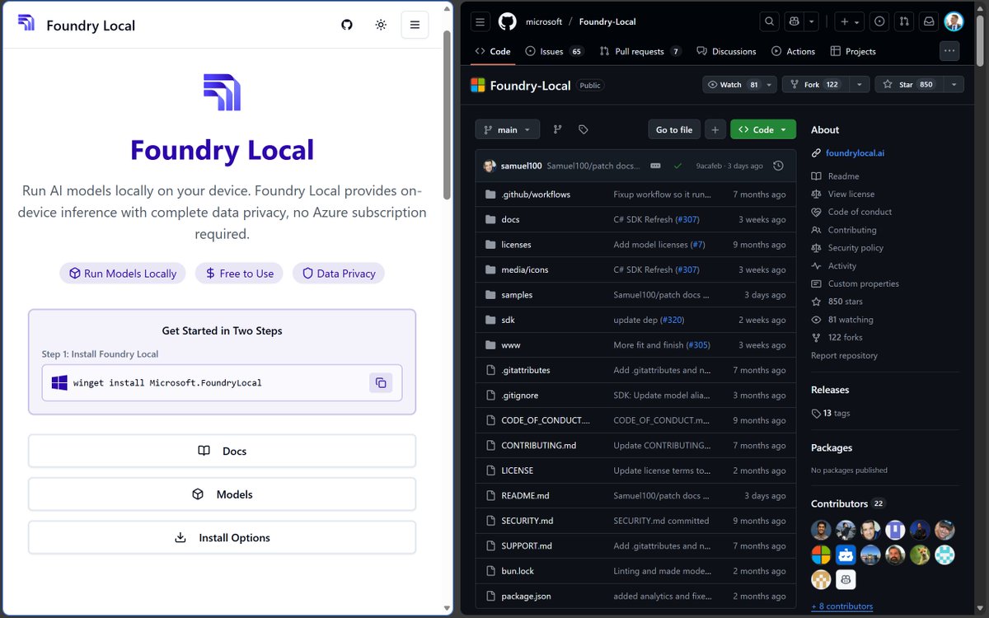The height and width of the screenshot is (618, 989).
Task: Open the branches icon in the repo toolbar
Action: 557,129
